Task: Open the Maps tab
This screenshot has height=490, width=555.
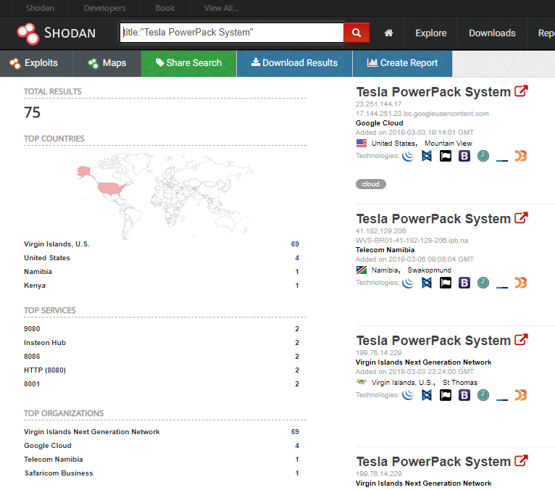Action: pyautogui.click(x=107, y=63)
